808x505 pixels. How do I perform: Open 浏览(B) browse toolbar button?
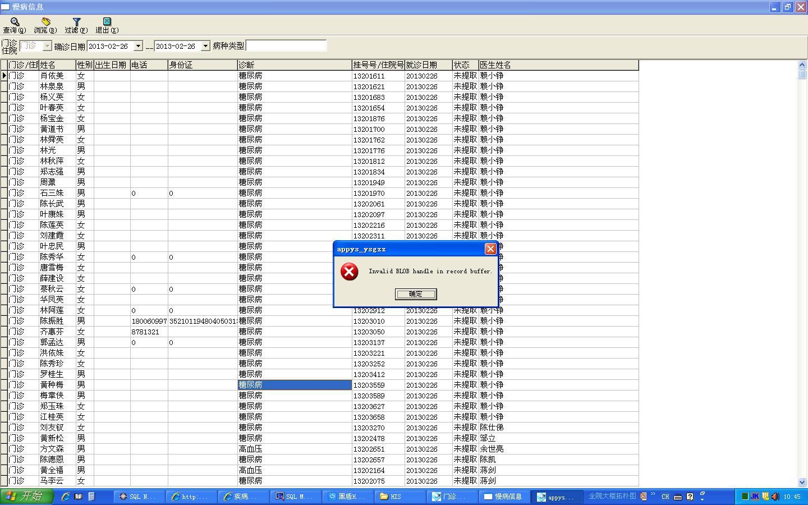coord(45,25)
